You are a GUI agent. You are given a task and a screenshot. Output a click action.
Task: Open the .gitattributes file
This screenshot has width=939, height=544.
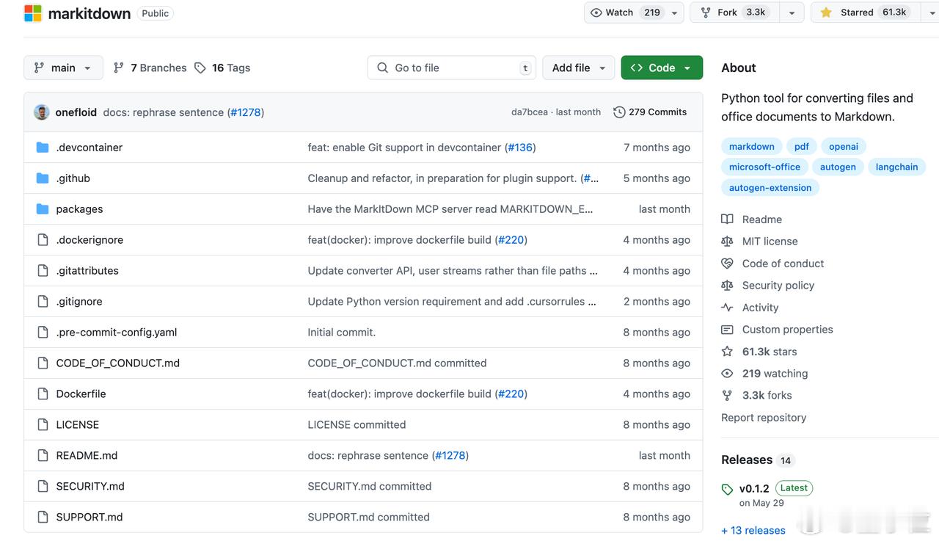point(87,271)
